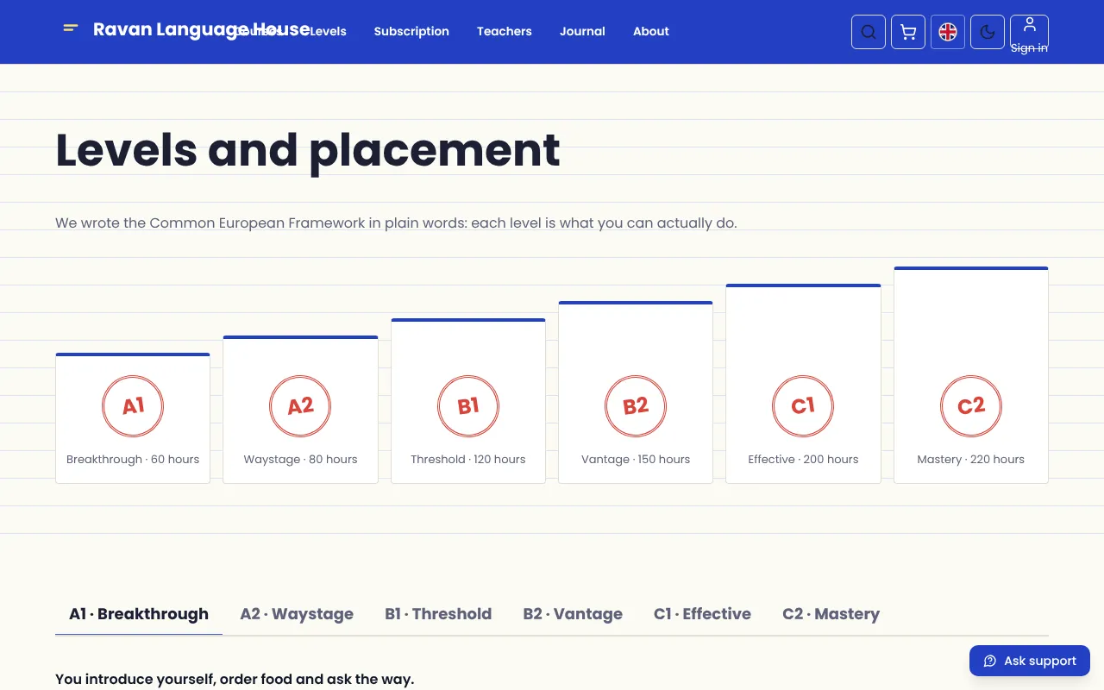Select the B2 level badge
The height and width of the screenshot is (690, 1104).
(636, 405)
